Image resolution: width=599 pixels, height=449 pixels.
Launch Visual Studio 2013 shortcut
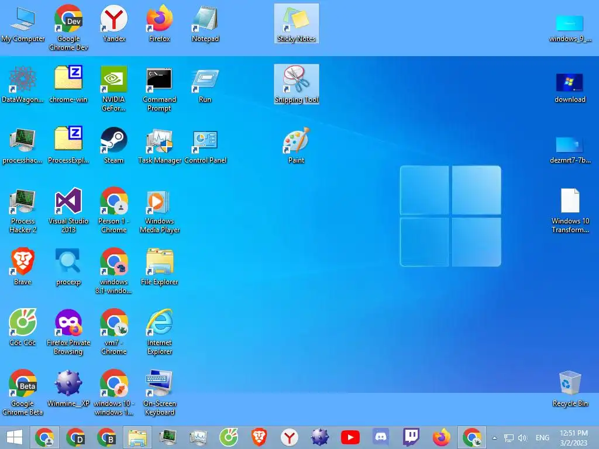68,210
